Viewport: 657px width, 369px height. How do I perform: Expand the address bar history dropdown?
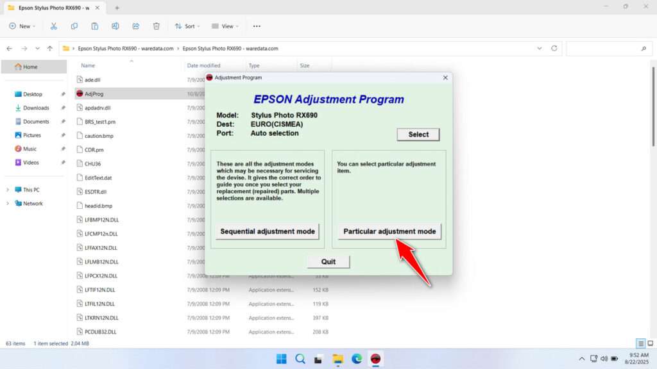tap(539, 49)
